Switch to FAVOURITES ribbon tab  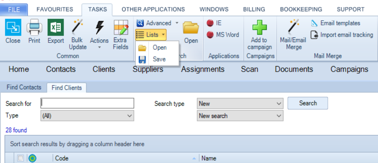click(x=55, y=9)
